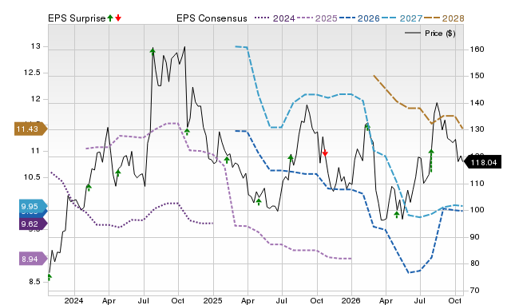511x305 pixels.
Task: Click the red negative surprise marker on price line
Action: pyautogui.click(x=325, y=152)
